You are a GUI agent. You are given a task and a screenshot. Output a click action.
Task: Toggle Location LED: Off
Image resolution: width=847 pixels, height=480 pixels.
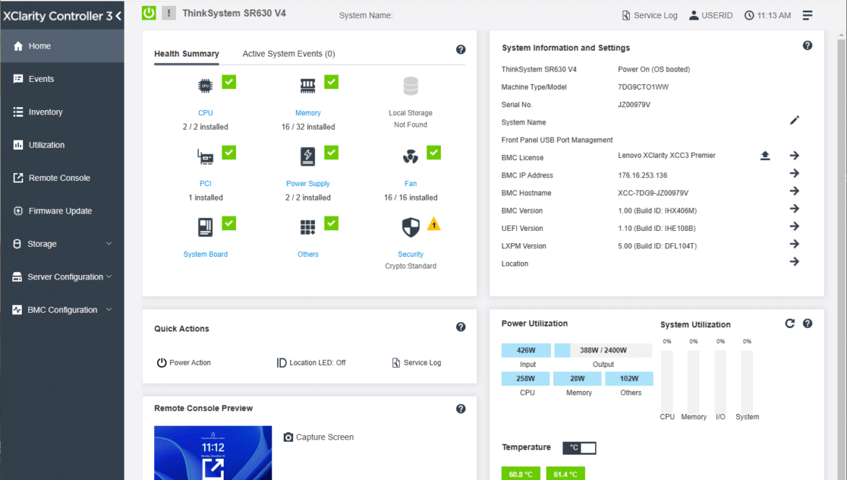pos(311,363)
